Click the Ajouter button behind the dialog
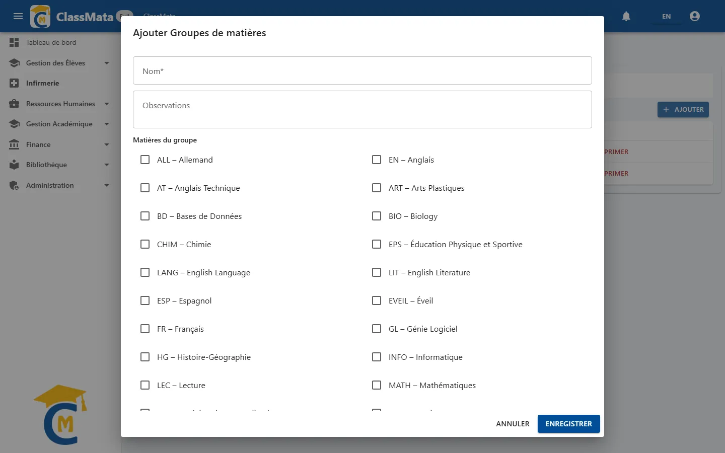Image resolution: width=725 pixels, height=453 pixels. 683,109
